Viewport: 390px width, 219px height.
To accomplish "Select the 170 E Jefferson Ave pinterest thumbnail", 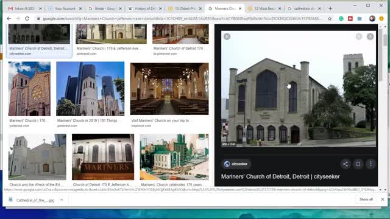I will [111, 34].
